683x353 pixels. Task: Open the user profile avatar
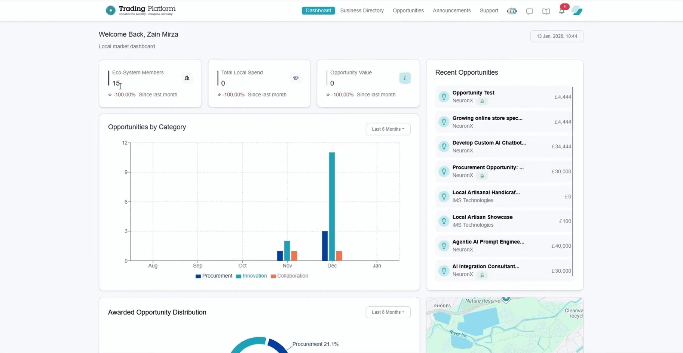coord(577,11)
